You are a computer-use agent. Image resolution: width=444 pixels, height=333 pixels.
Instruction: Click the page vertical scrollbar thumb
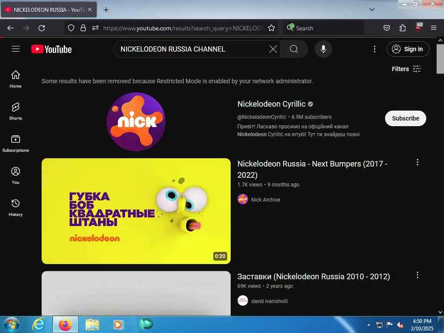point(440,59)
